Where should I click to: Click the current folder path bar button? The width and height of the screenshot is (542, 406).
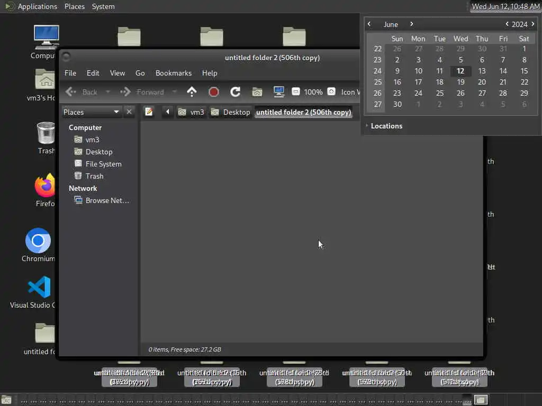point(303,112)
